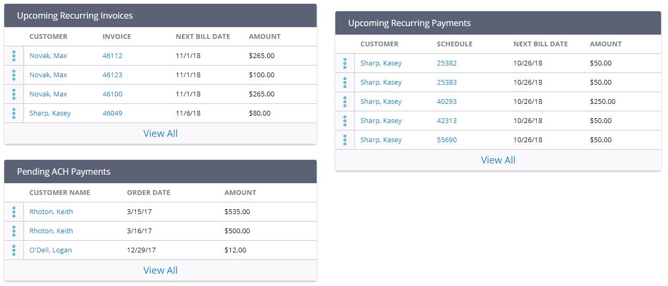668x286 pixels.
Task: Sort invoices by Next Bill Date header
Action: (x=203, y=37)
